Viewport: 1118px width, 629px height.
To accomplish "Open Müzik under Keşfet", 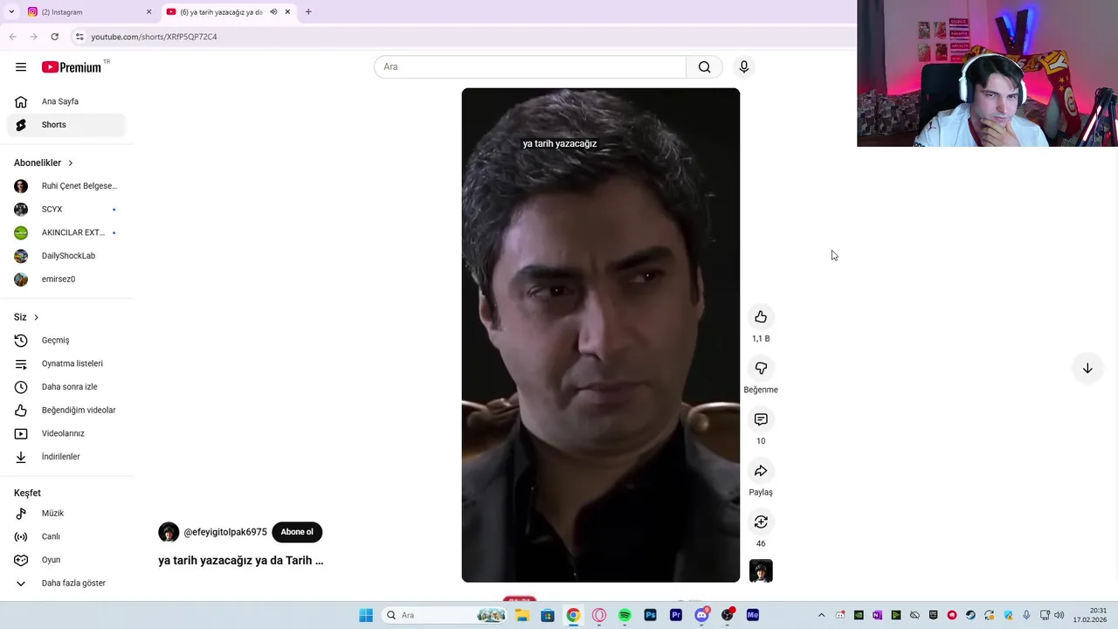I will (x=66, y=514).
